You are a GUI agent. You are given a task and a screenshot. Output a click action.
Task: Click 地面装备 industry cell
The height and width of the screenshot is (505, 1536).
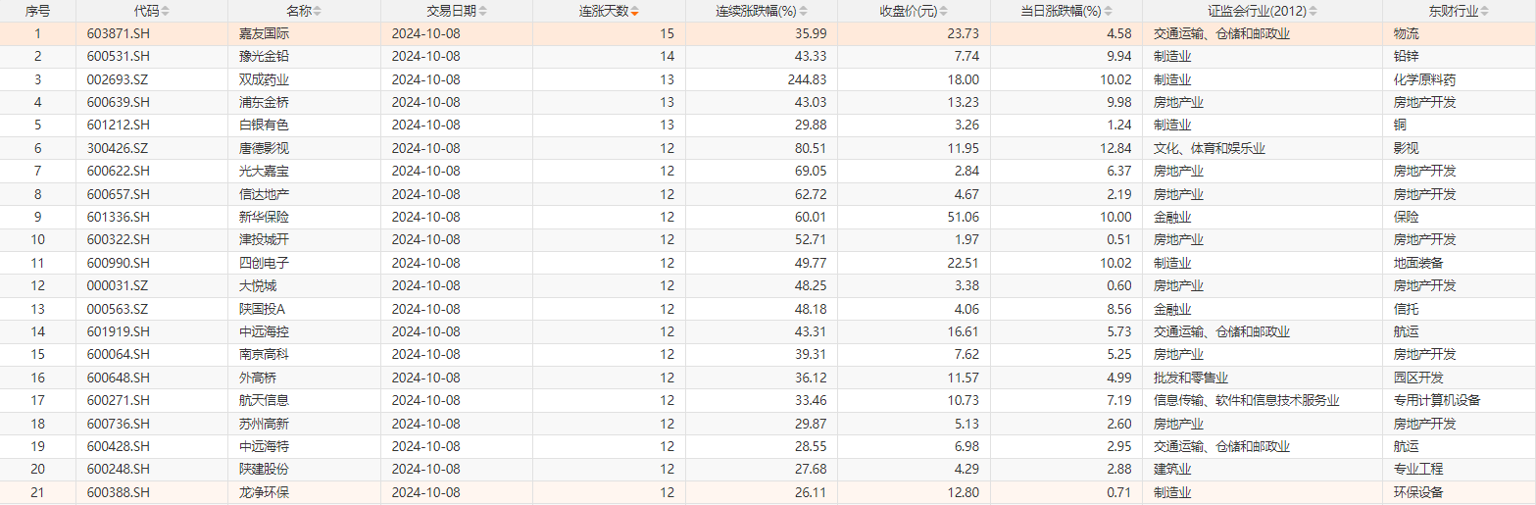pos(1418,263)
